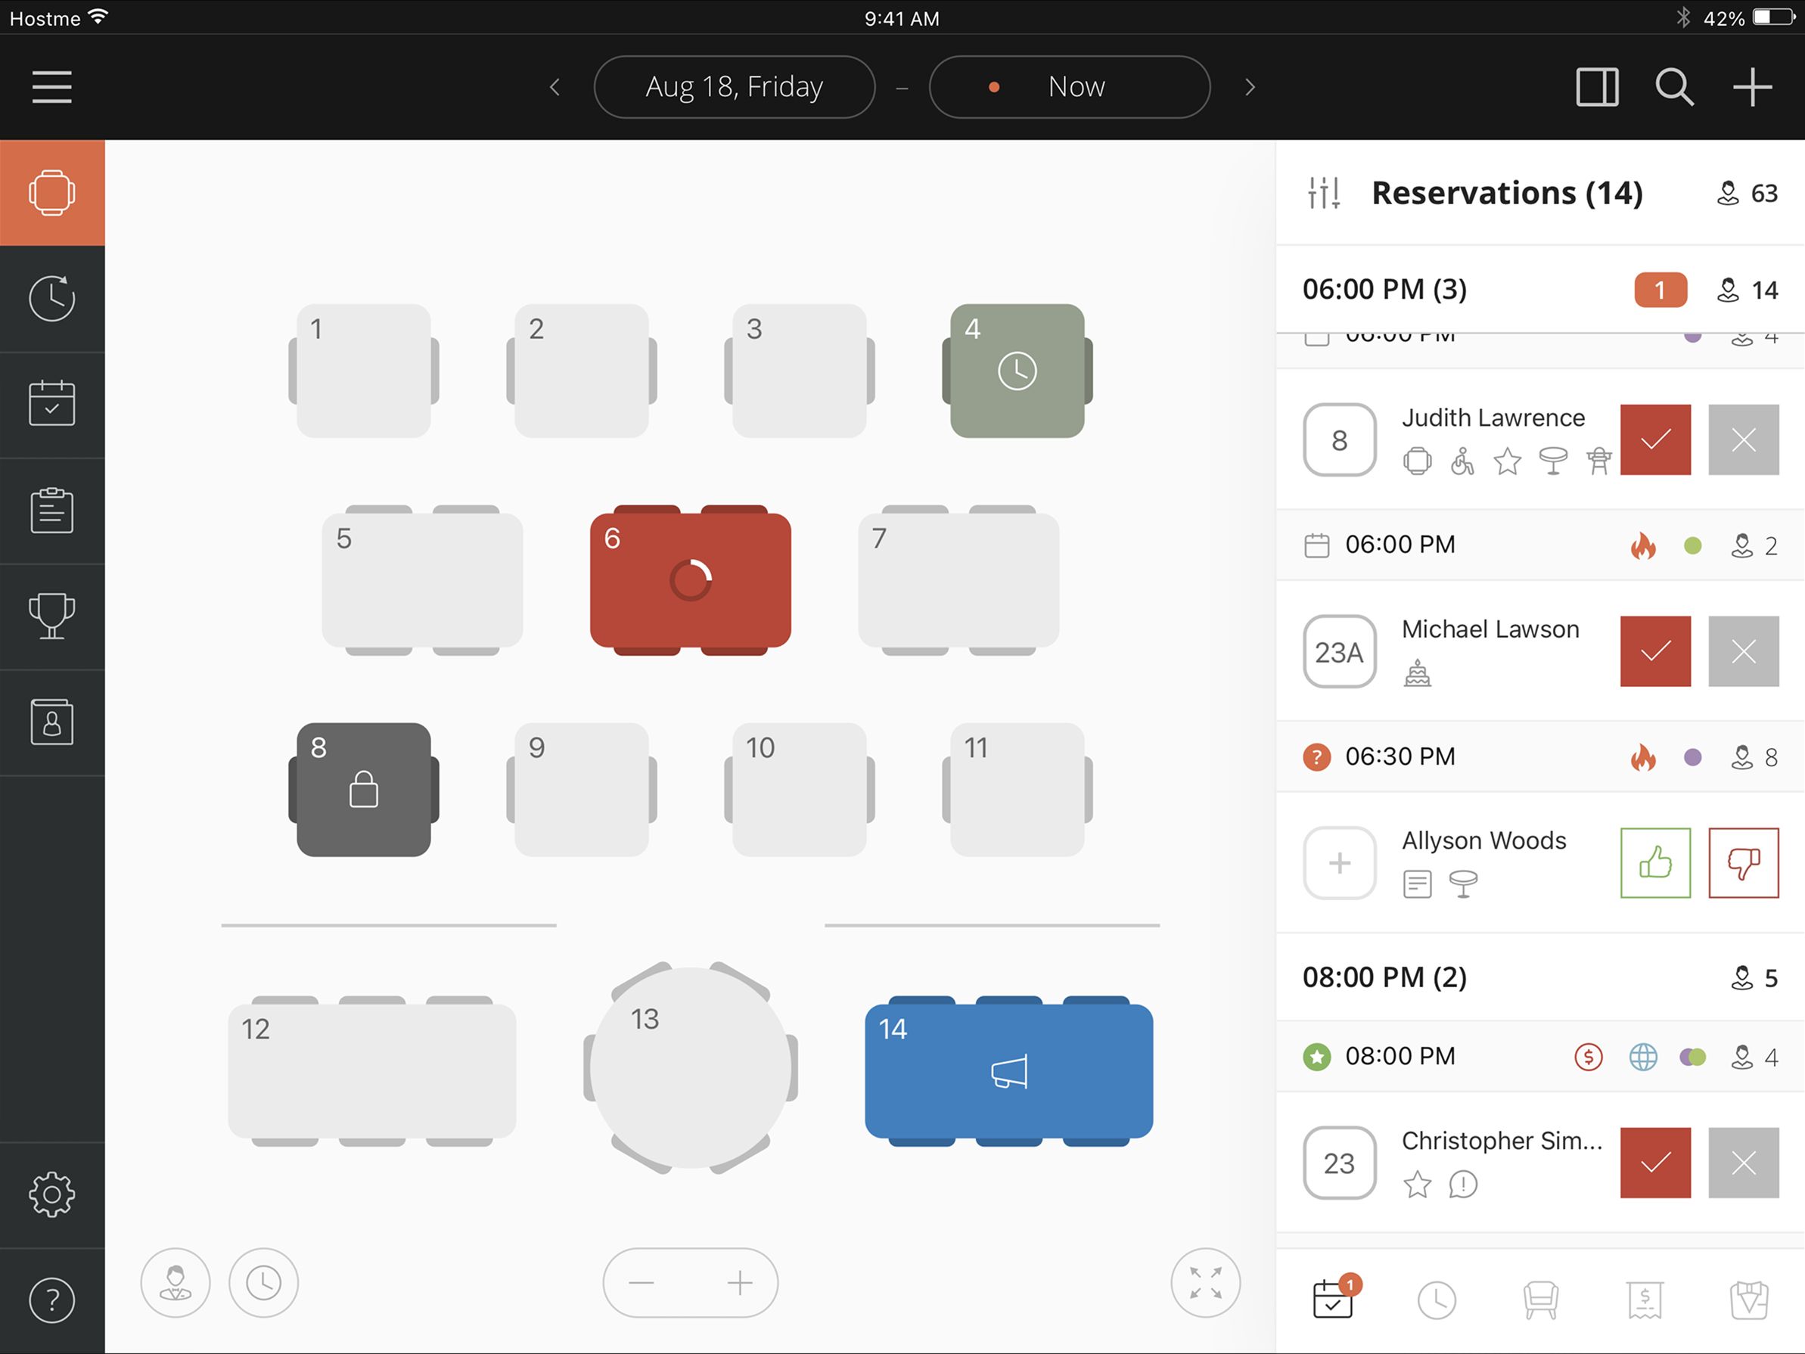Approve Allyson Woods request with thumbs up

coord(1655,862)
